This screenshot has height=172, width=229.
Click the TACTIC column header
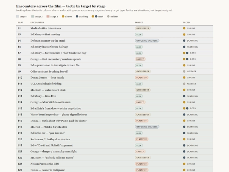[x=187, y=23]
